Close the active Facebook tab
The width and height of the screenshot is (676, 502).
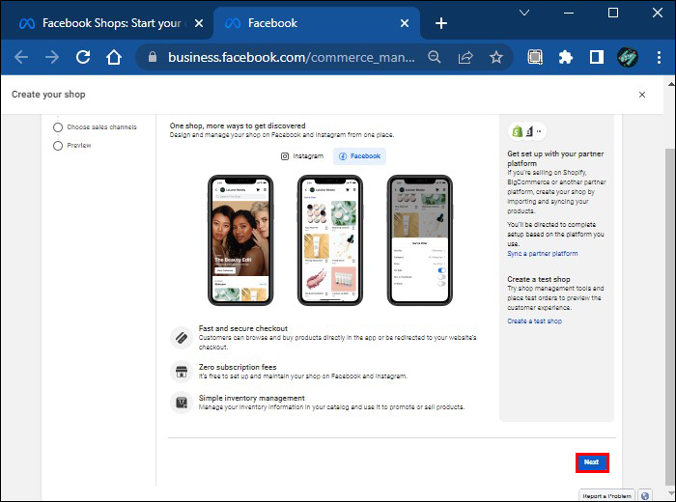[x=405, y=23]
